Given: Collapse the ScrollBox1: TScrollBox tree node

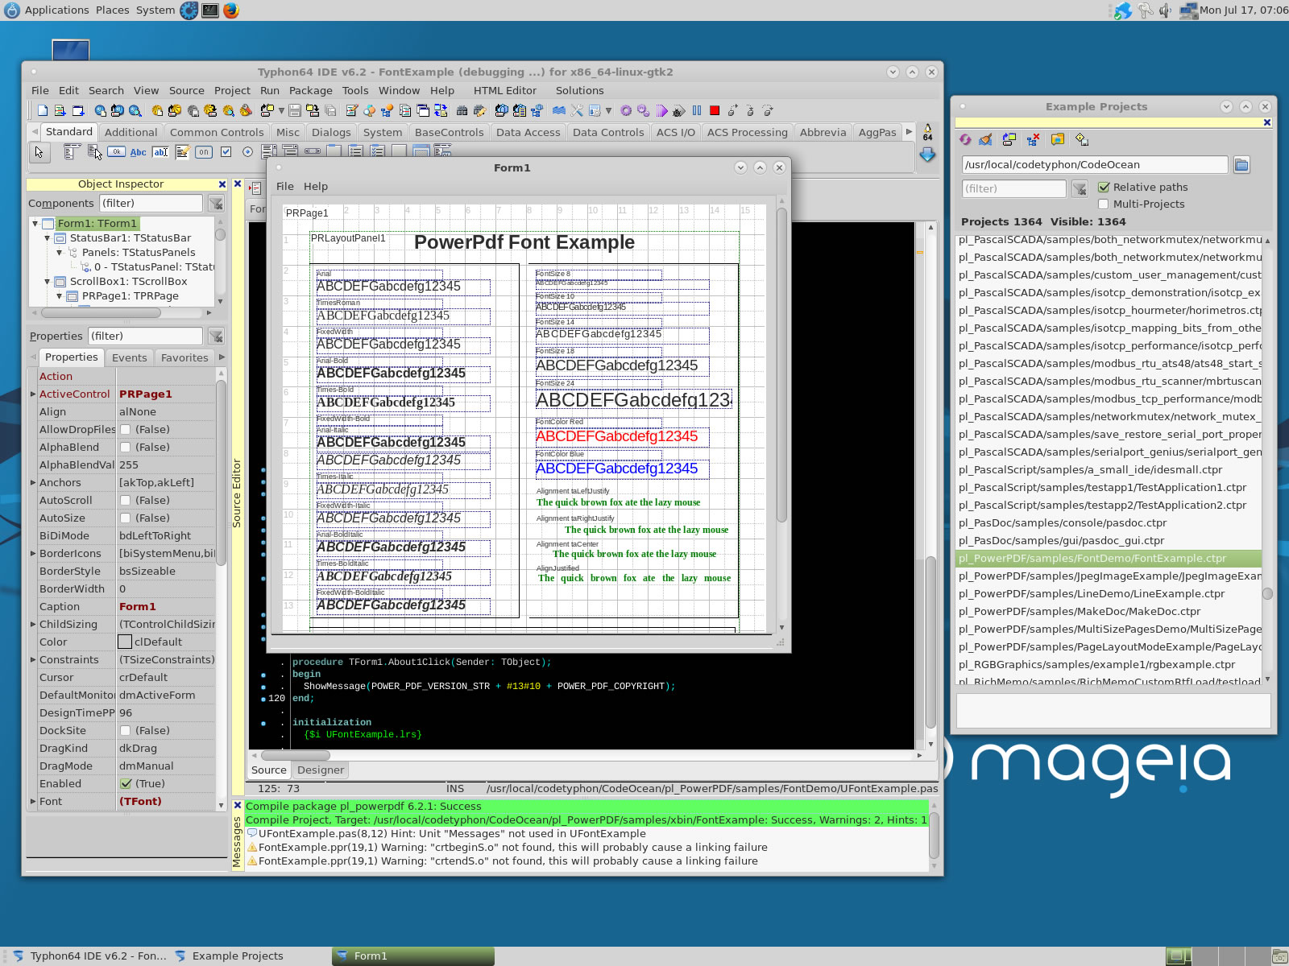Looking at the screenshot, I should (x=47, y=281).
